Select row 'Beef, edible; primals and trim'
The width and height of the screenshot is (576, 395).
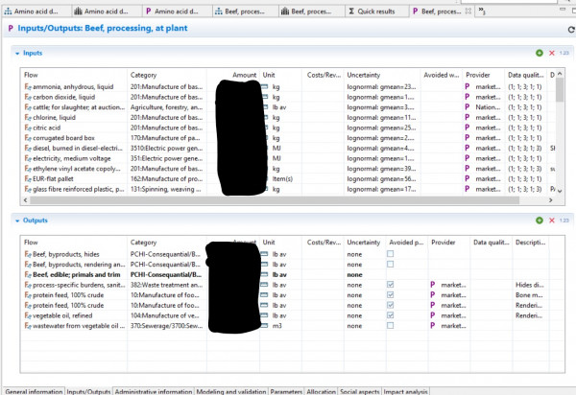(292, 274)
